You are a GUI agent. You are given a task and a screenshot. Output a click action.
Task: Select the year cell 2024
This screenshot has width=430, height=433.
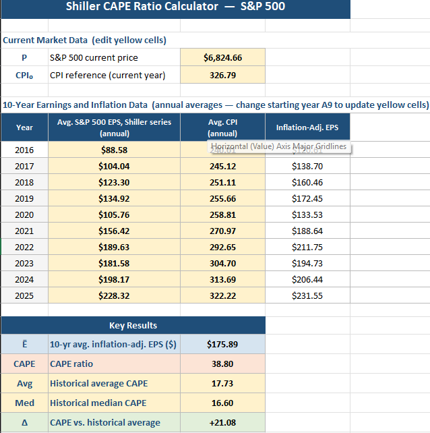pos(24,279)
